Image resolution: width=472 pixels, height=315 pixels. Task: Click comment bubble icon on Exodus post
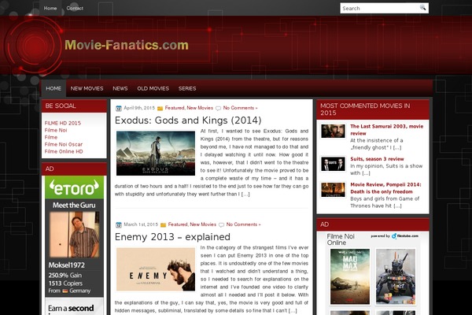218,108
